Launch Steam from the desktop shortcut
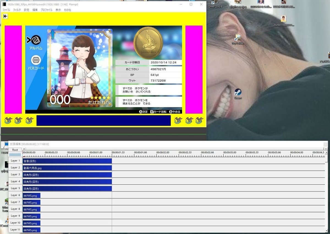The image size is (330, 234). (238, 94)
